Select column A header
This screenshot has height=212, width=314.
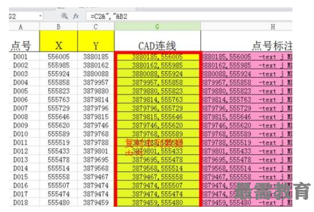click(24, 27)
